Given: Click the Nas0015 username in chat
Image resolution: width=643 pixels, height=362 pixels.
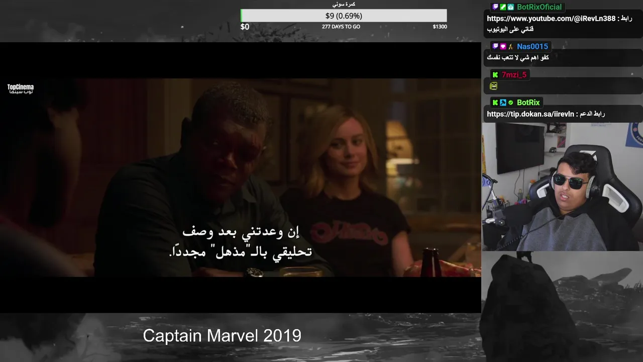Looking at the screenshot, I should pos(532,46).
